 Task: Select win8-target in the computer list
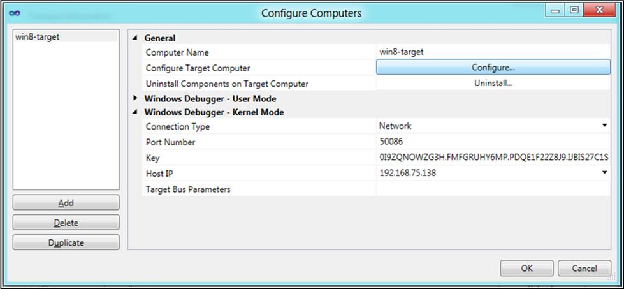click(x=38, y=37)
